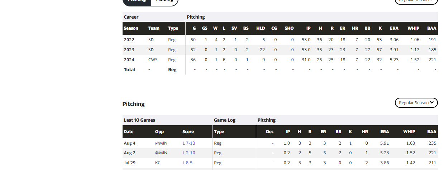Screen dimensions: 444x170
Task: Click the Date column header in game log
Action: click(x=129, y=132)
